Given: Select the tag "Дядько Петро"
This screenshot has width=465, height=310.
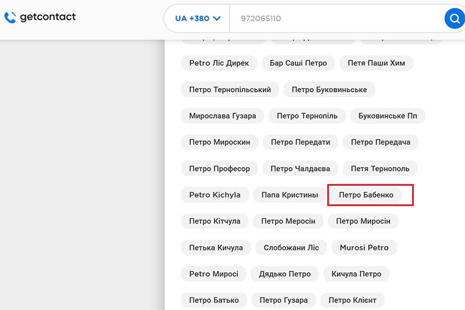Looking at the screenshot, I should coord(285,274).
